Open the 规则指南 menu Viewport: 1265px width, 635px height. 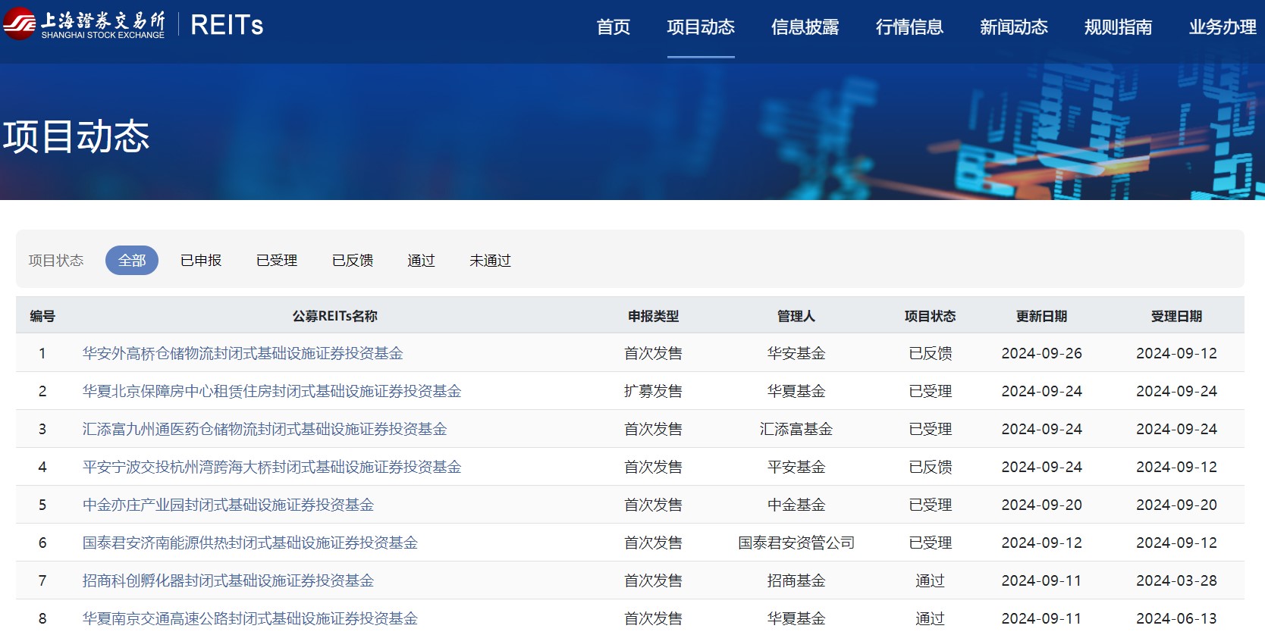[x=1118, y=27]
